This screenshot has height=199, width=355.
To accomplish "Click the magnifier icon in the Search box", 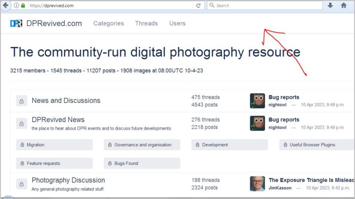I will [212, 5].
